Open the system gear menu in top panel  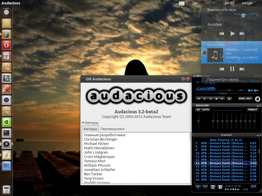click(x=258, y=3)
